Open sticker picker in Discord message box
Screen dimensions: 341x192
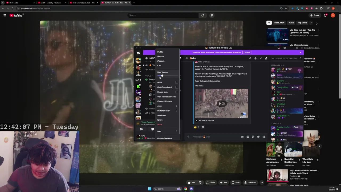click(253, 137)
